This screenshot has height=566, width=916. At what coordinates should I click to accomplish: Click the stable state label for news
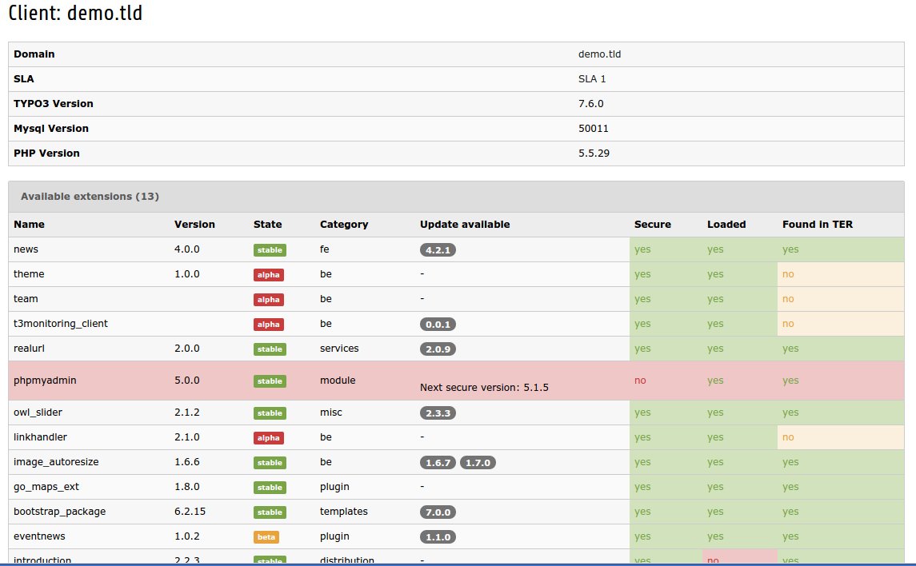[270, 249]
